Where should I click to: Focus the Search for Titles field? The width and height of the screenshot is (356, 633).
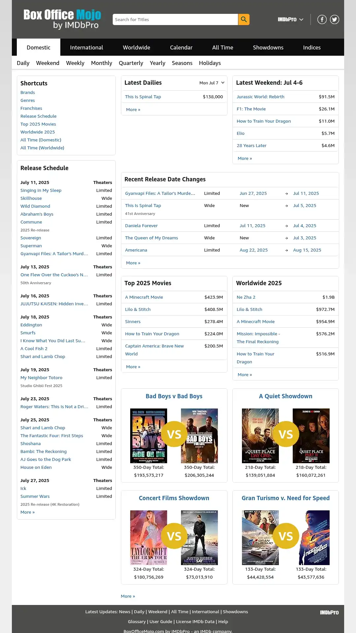coord(175,19)
